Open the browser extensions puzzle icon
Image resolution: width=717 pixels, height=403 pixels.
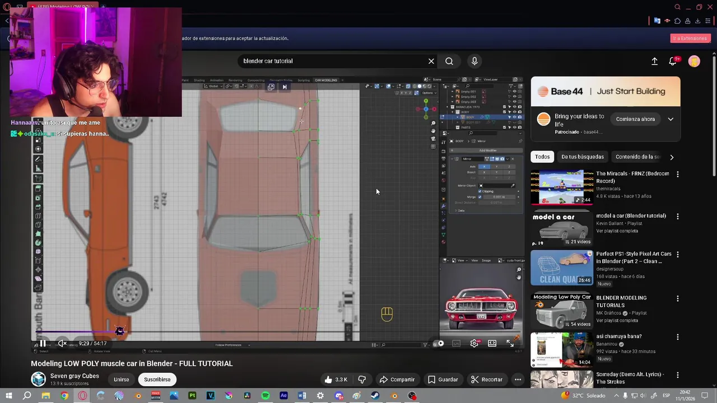click(x=677, y=21)
